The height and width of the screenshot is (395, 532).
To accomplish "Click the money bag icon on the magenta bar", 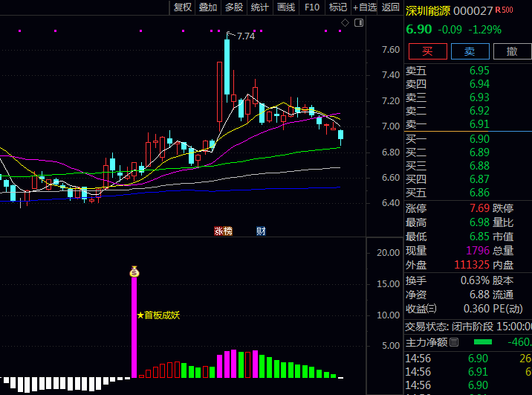I will (x=134, y=272).
